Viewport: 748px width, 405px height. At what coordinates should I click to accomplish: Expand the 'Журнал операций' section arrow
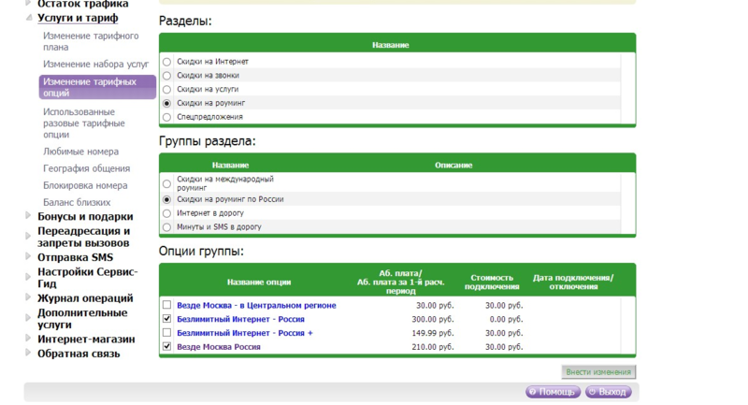tap(28, 297)
